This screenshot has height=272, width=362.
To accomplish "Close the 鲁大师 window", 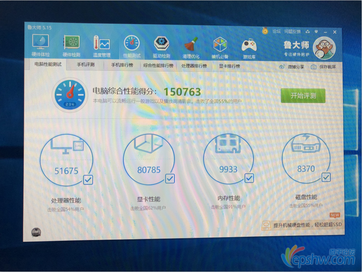I will tap(334, 32).
